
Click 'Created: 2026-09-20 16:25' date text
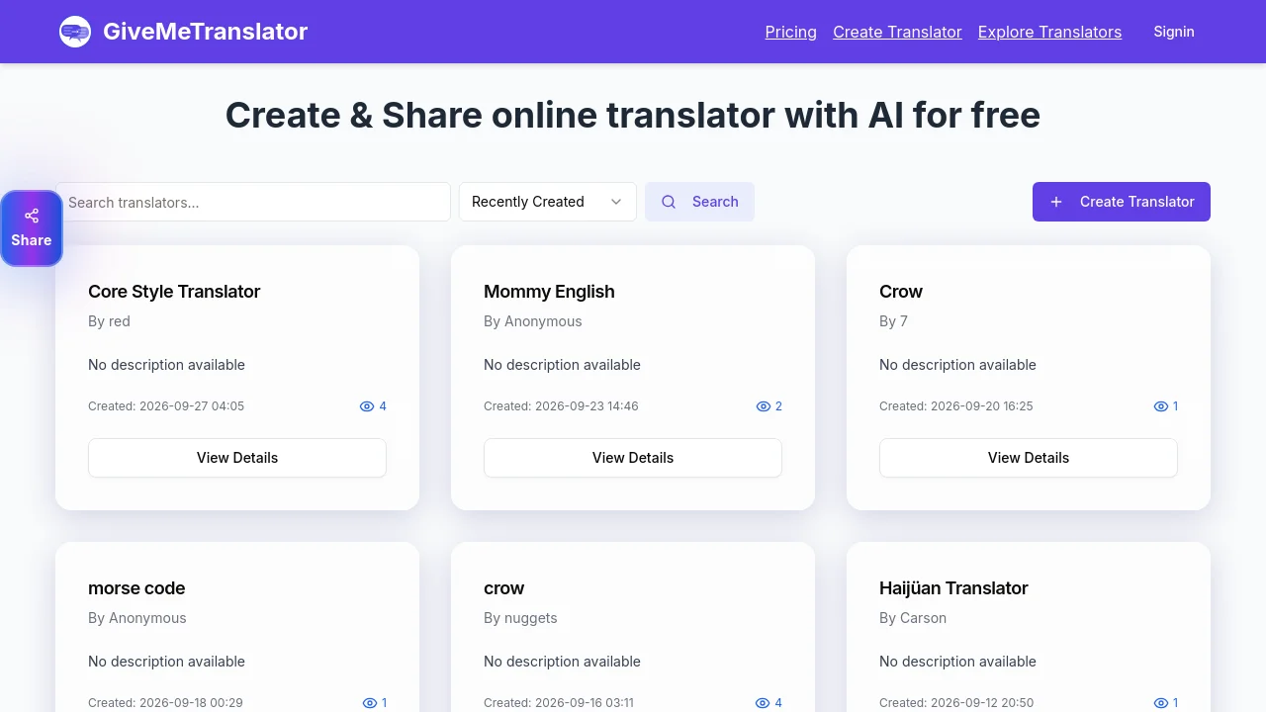pyautogui.click(x=956, y=406)
